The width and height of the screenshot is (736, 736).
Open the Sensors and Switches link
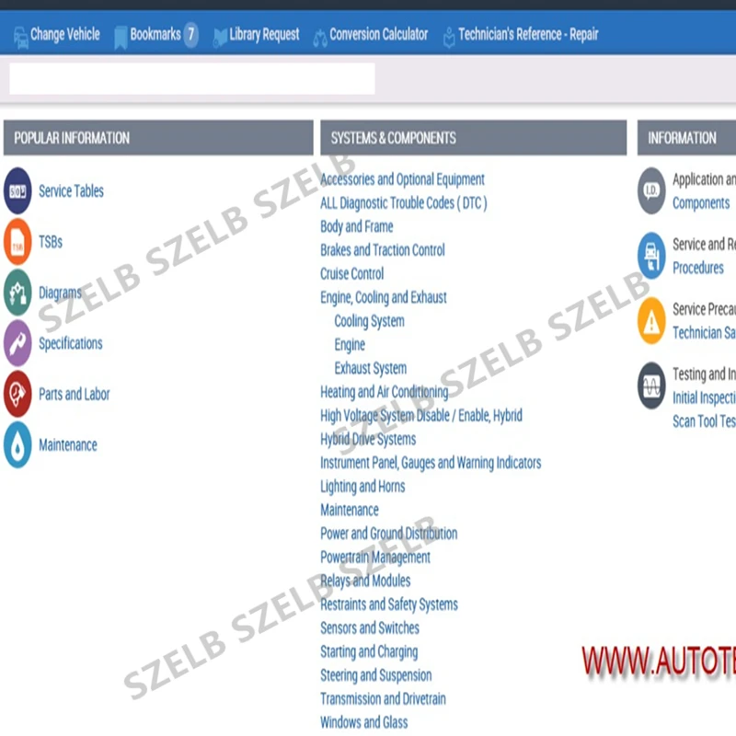tap(370, 628)
